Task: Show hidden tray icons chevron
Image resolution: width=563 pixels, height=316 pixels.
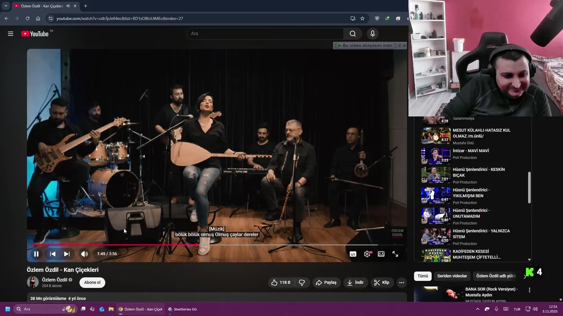Action: coord(478,309)
